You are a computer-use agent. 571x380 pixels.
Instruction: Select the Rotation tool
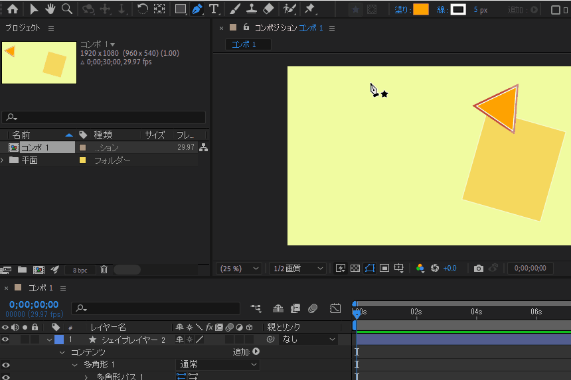[x=142, y=9]
